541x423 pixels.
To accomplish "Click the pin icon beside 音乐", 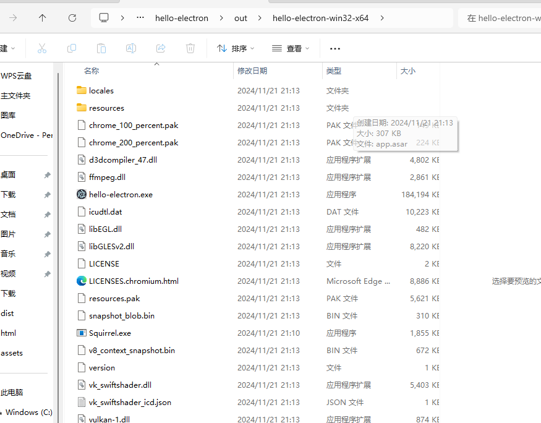I will 47,254.
